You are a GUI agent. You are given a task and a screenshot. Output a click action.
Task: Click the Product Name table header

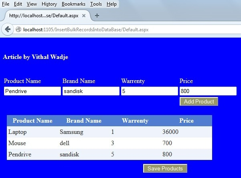(x=32, y=121)
